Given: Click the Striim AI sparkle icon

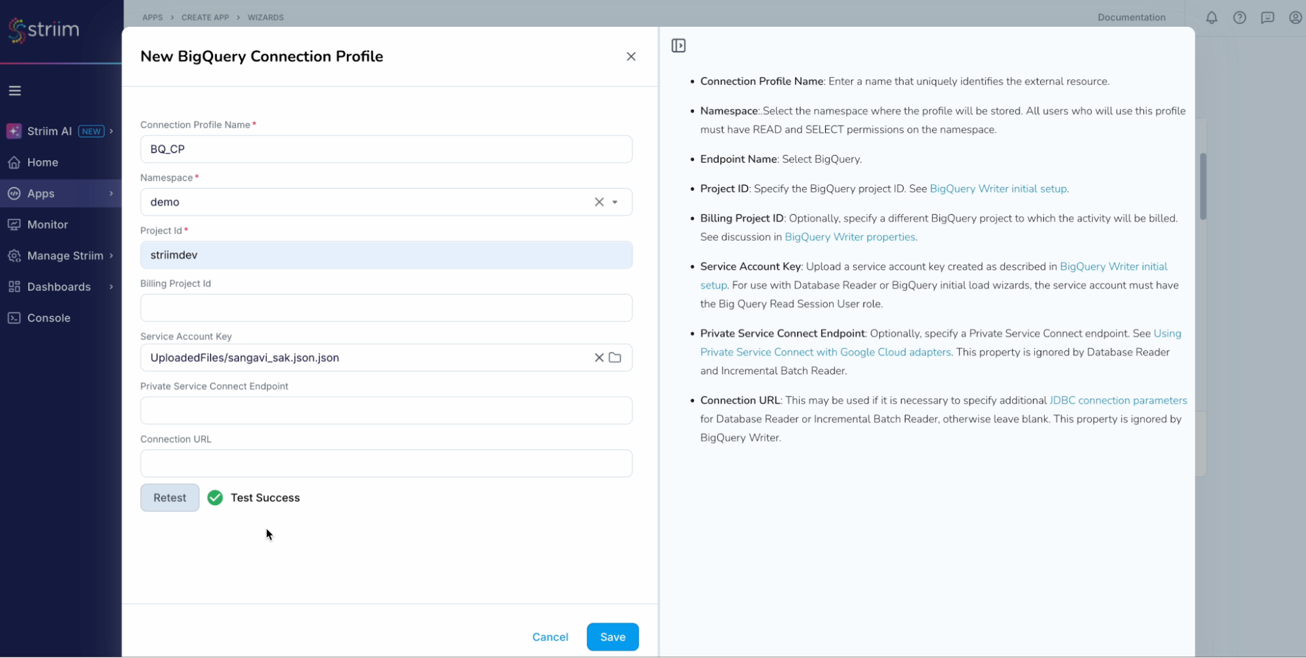Looking at the screenshot, I should coord(14,131).
